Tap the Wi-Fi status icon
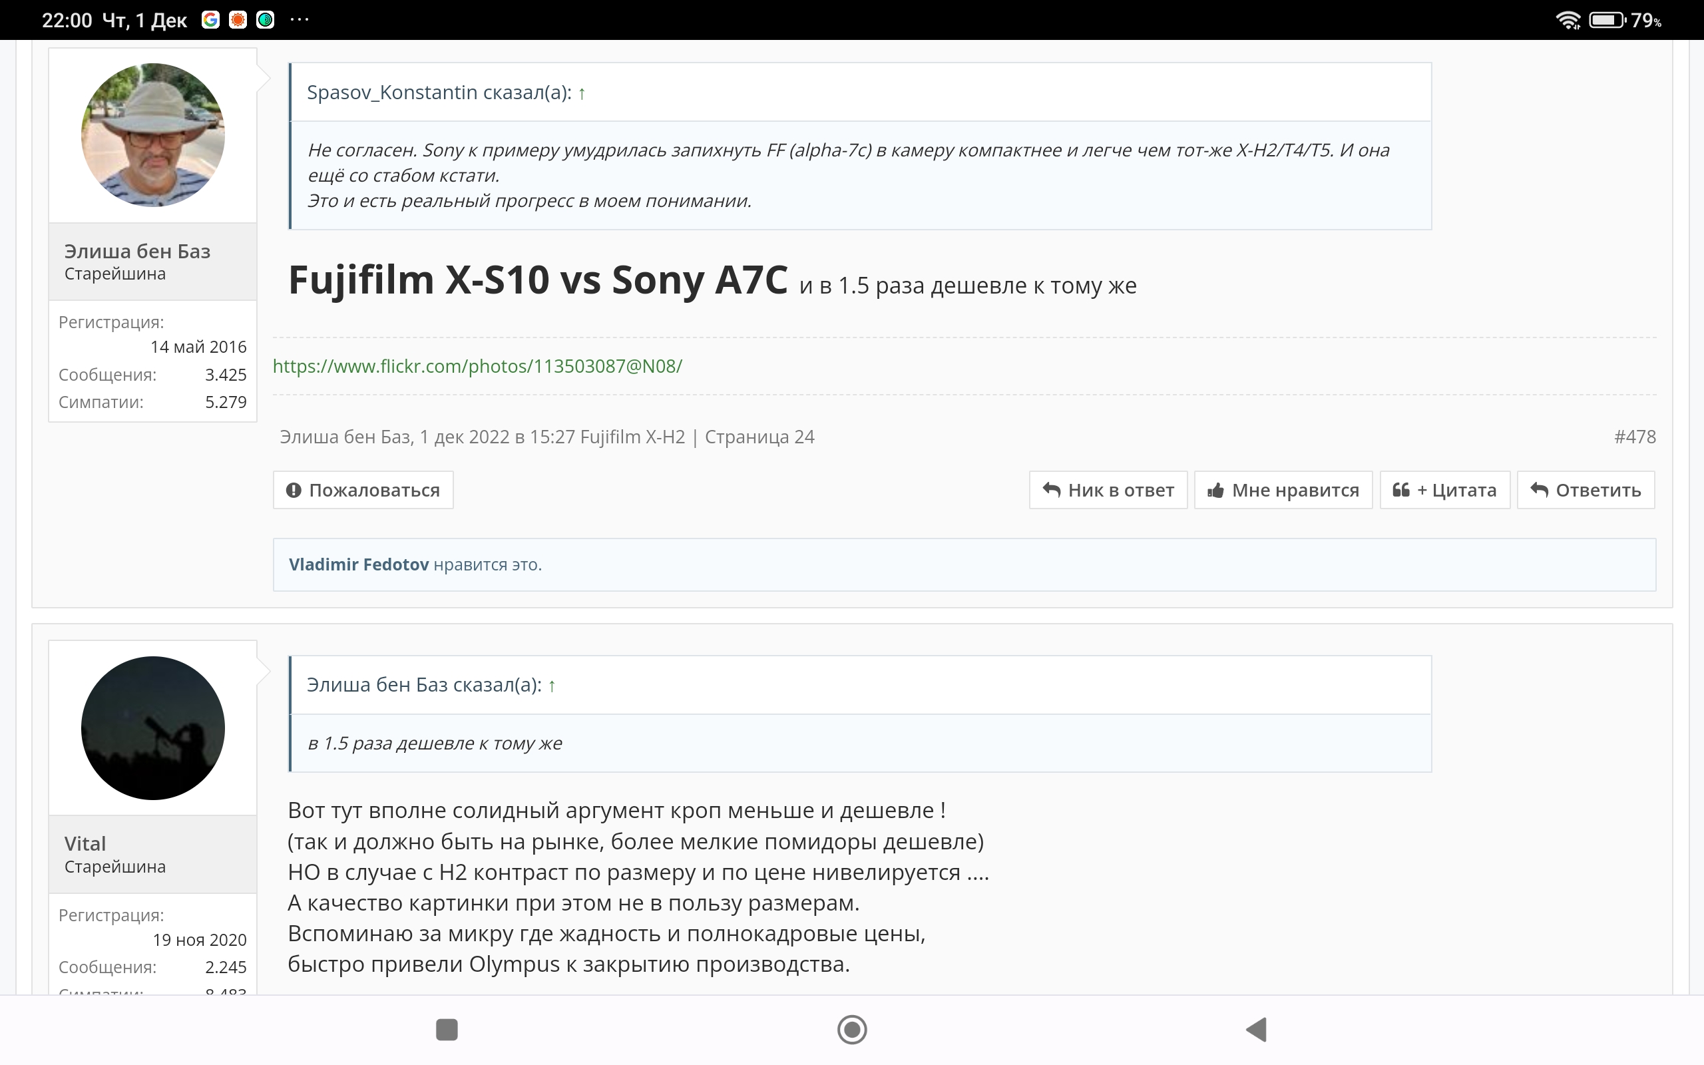 pyautogui.click(x=1569, y=20)
